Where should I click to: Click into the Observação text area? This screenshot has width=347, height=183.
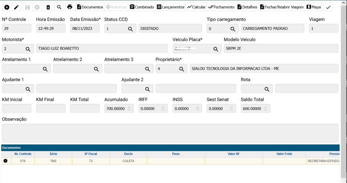(x=170, y=133)
